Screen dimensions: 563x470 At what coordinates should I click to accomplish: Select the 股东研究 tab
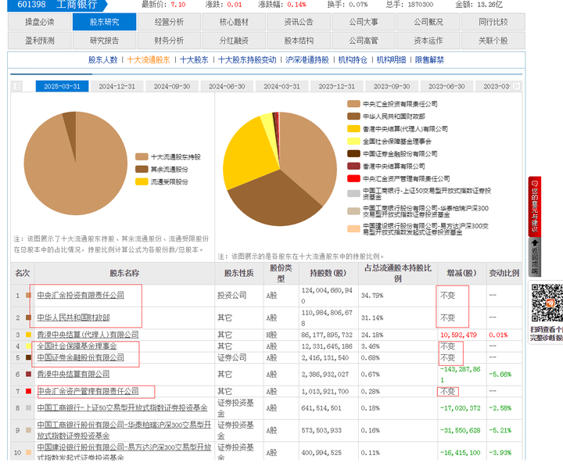tap(104, 22)
